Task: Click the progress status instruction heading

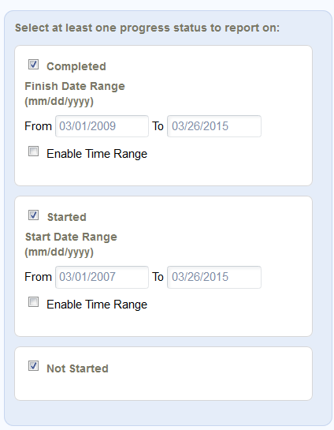Action: tap(147, 28)
